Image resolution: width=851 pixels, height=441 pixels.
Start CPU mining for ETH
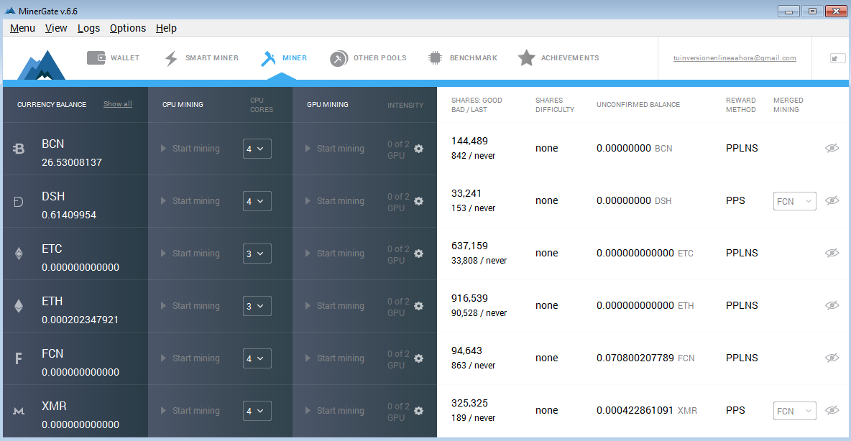pyautogui.click(x=190, y=306)
